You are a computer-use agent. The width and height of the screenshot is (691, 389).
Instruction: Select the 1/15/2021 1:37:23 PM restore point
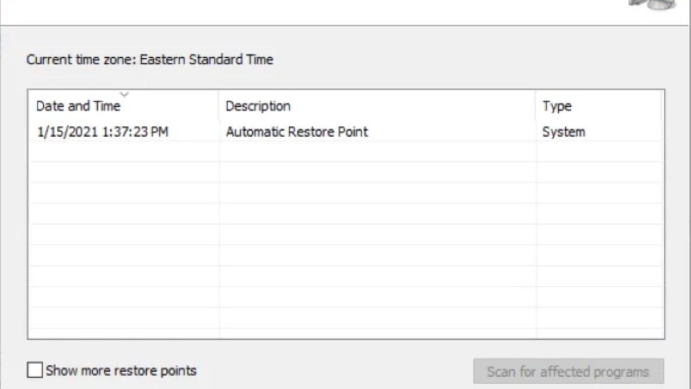tap(103, 132)
